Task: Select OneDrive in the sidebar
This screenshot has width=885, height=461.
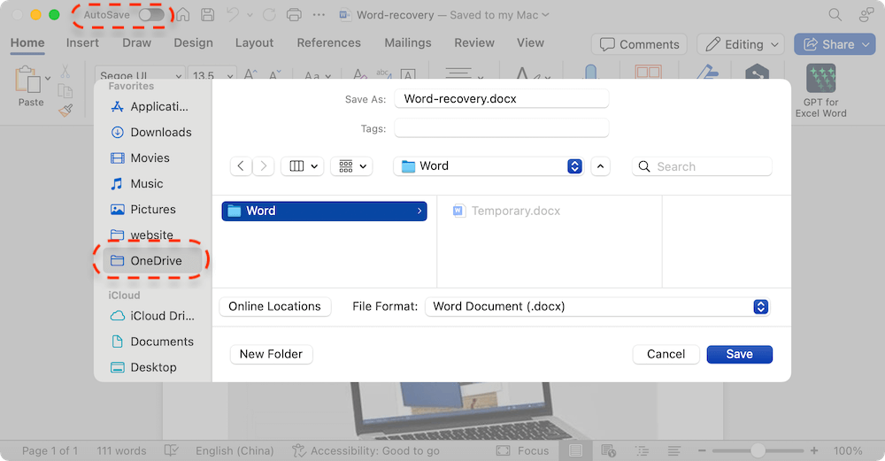Action: pyautogui.click(x=152, y=261)
